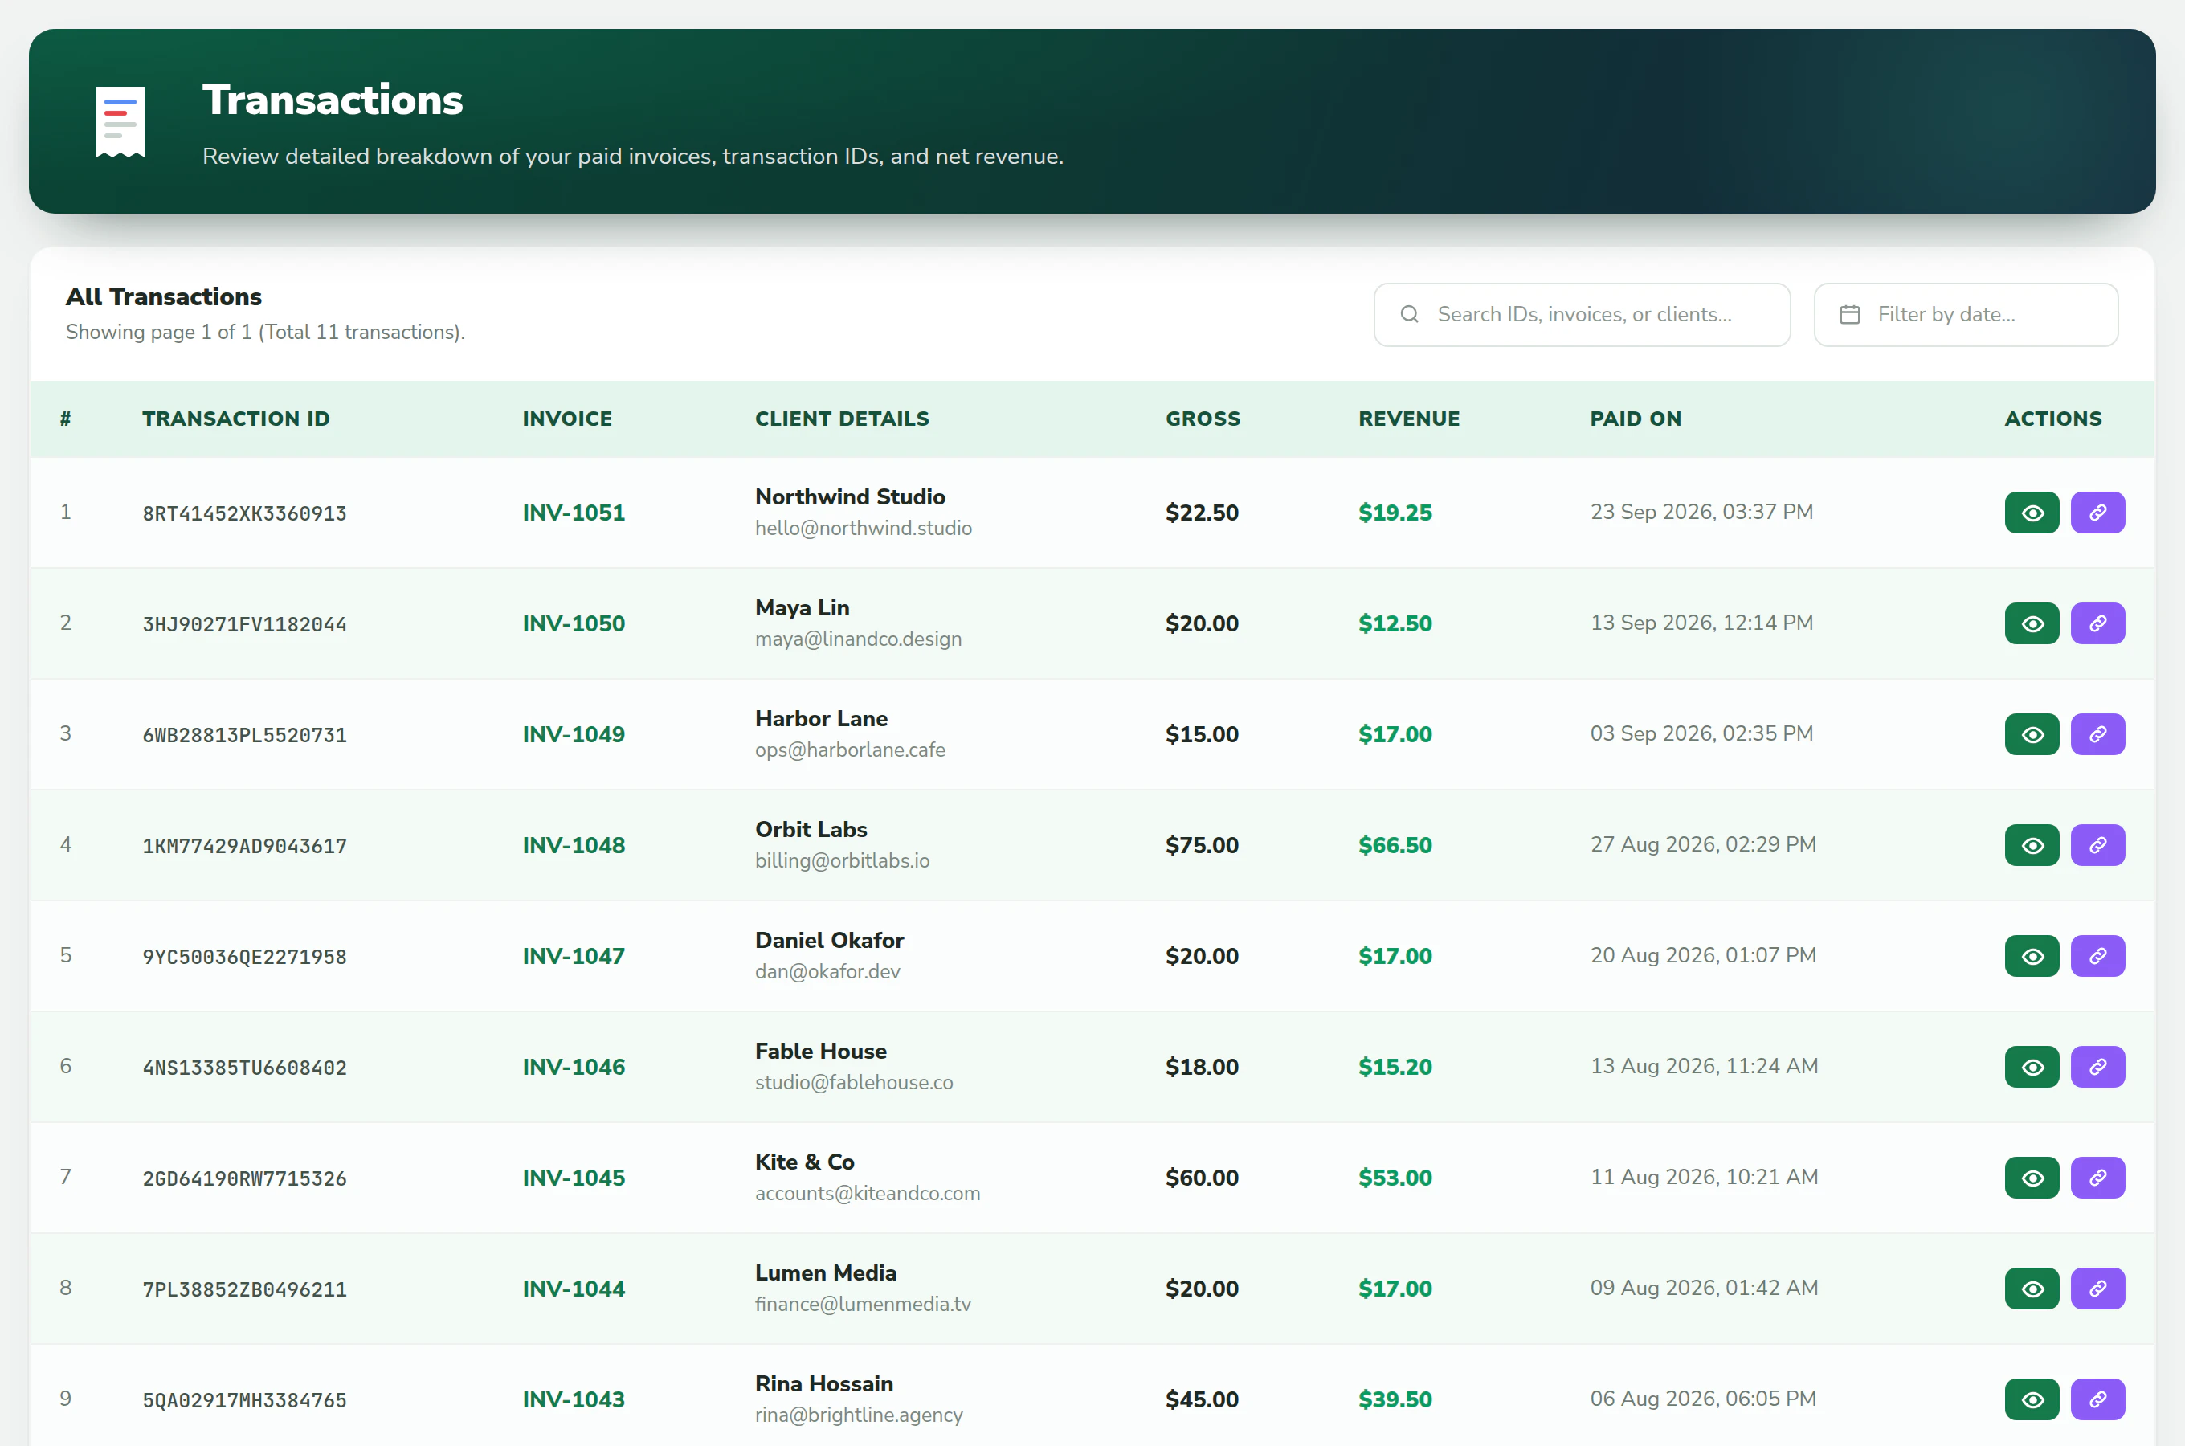Select transaction ID 8RT41452XK3360913
The height and width of the screenshot is (1446, 2185).
[x=244, y=513]
